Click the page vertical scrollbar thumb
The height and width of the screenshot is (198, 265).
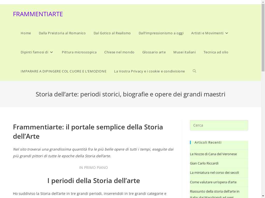tap(263, 38)
